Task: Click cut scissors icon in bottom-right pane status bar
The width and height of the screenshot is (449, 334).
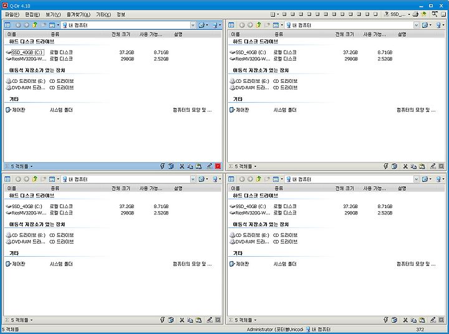Action: pyautogui.click(x=405, y=320)
